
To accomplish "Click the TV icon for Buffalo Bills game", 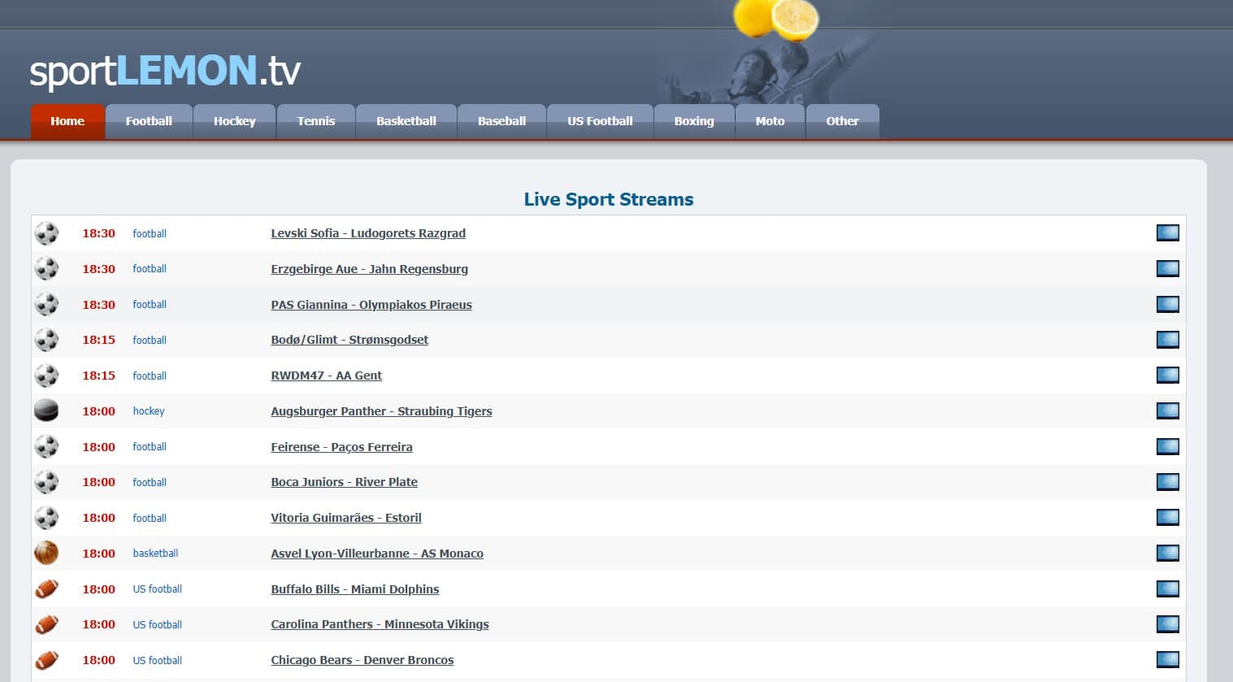I will (x=1167, y=589).
